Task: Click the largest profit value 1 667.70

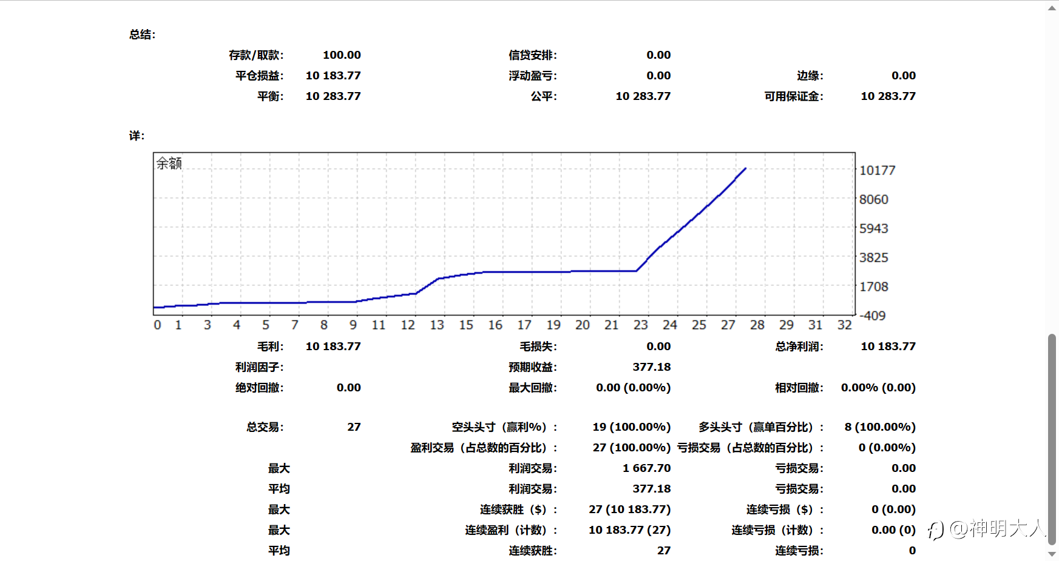Action: pyautogui.click(x=647, y=468)
